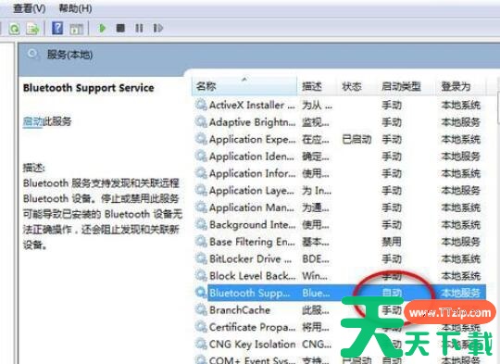Screen dimensions: 500x364
Task: Click the gear icon of Block Level Backup
Action: (201, 276)
